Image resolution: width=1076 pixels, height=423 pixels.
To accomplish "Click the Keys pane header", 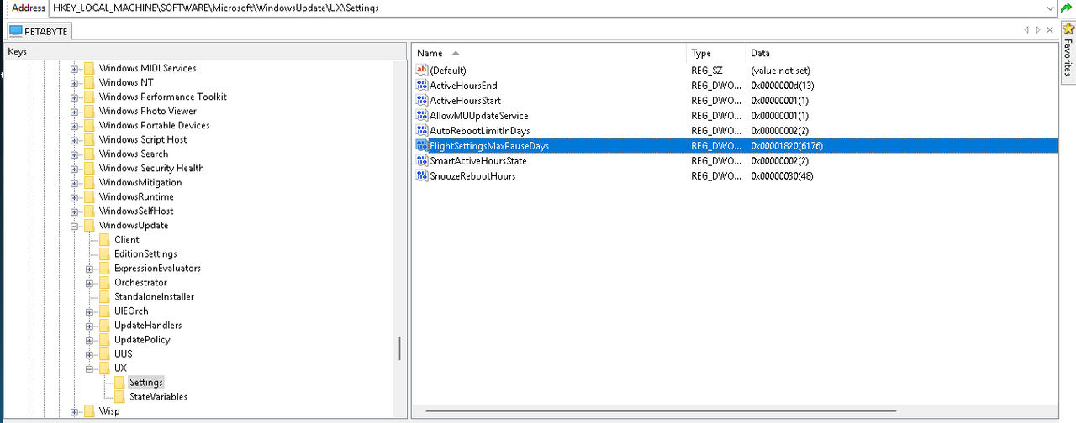I will (204, 52).
